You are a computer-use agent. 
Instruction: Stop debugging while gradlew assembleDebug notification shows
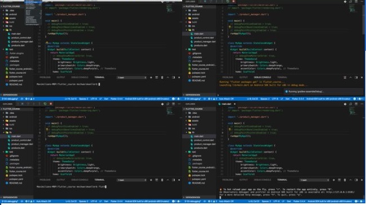click(x=233, y=1)
